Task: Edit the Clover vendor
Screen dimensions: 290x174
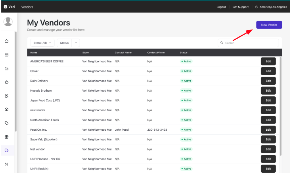Action: point(268,71)
